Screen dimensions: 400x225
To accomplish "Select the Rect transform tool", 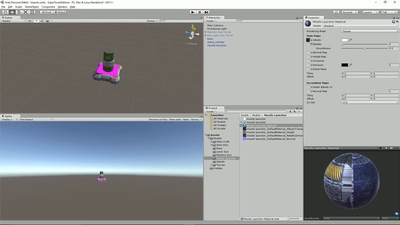I will [x=32, y=12].
